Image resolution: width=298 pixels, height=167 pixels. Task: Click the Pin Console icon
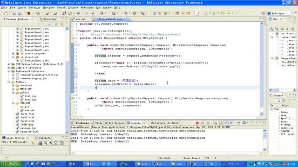[x=238, y=123]
